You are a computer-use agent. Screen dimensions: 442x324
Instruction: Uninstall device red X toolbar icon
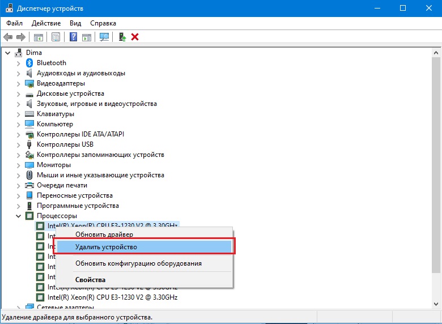click(x=135, y=37)
